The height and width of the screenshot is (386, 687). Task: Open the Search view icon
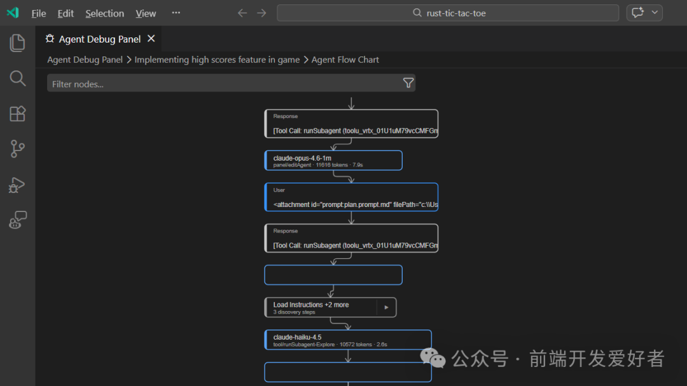pos(17,78)
